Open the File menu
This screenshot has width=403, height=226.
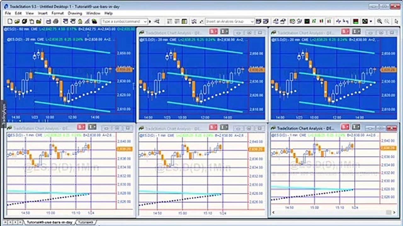point(8,13)
